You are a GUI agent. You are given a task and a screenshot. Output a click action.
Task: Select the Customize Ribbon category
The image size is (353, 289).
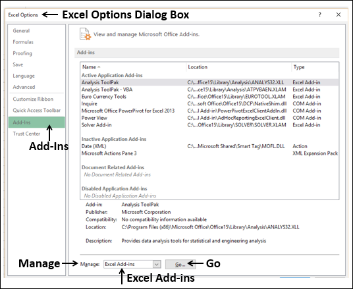33,99
